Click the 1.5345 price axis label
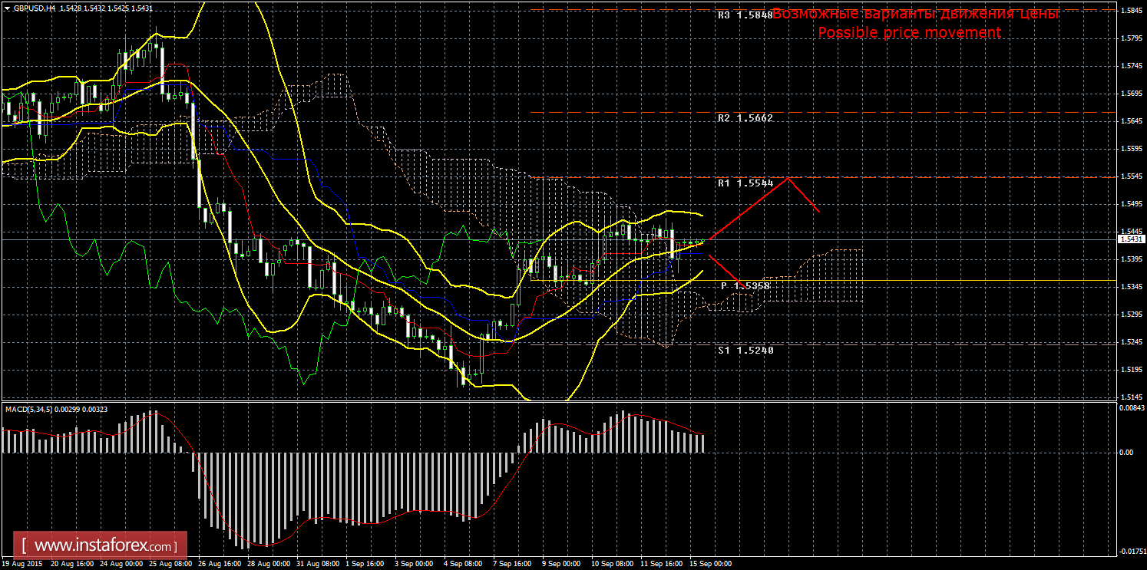The width and height of the screenshot is (1147, 570). (x=1132, y=287)
